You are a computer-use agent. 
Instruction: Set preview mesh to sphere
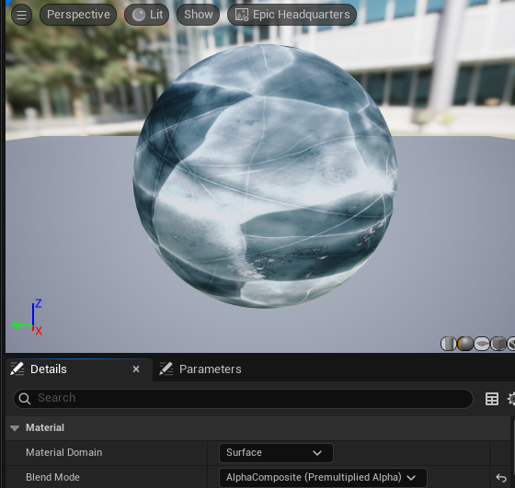pyautogui.click(x=465, y=344)
